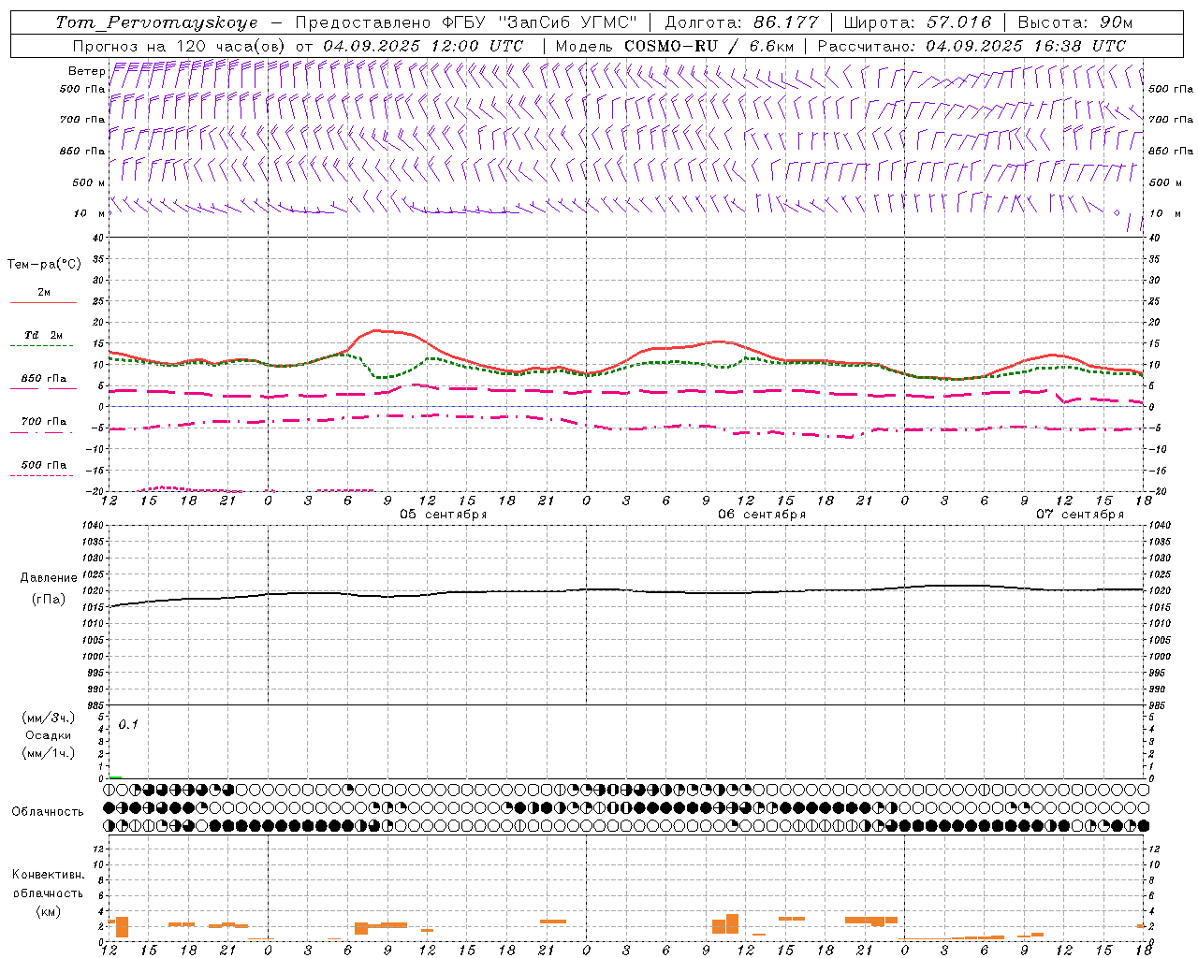Click the calm-wind circle symbol in the 10 м row
The height and width of the screenshot is (958, 1198).
[1117, 213]
